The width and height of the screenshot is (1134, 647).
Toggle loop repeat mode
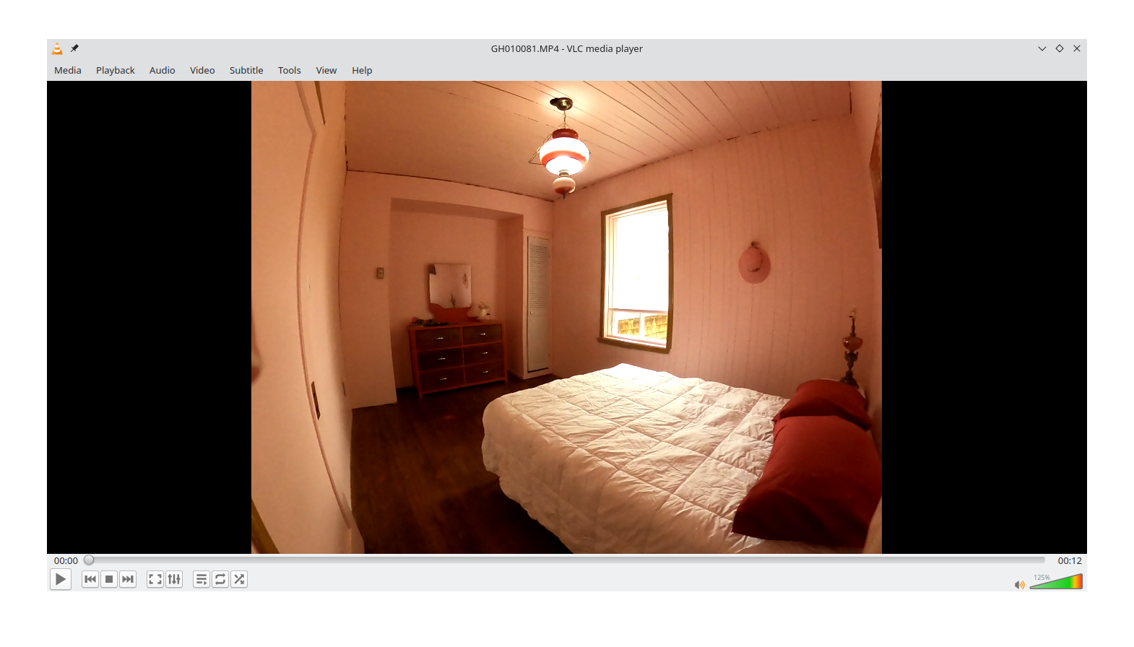[x=220, y=579]
